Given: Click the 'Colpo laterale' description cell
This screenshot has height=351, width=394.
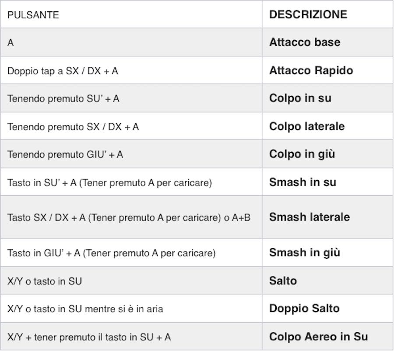Looking at the screenshot, I should [327, 126].
